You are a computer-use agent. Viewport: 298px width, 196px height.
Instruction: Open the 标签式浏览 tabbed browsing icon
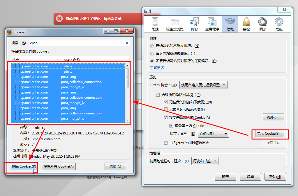175,24
